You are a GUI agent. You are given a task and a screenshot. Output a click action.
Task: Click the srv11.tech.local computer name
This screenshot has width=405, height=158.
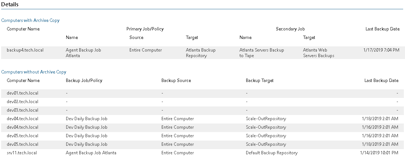22,153
